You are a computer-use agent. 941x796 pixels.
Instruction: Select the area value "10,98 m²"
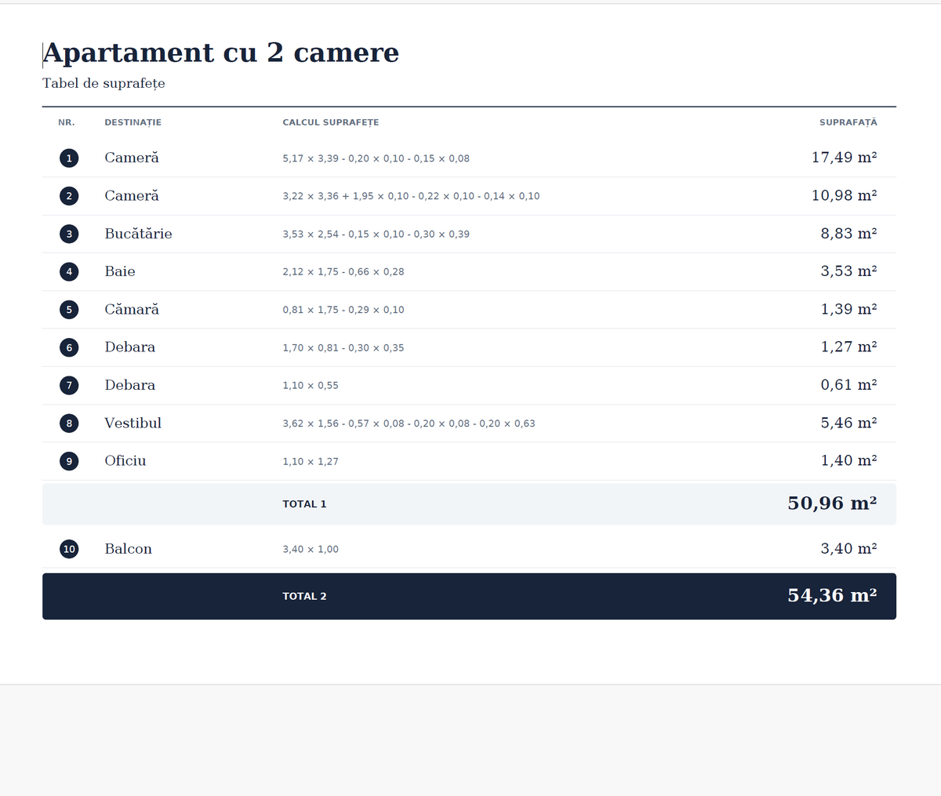point(845,195)
